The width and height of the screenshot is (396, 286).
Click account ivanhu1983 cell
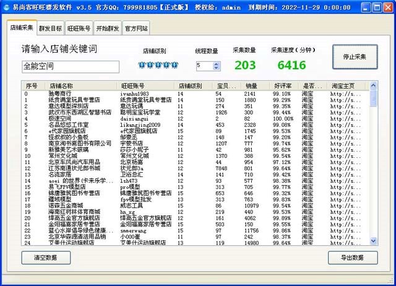click(134, 93)
